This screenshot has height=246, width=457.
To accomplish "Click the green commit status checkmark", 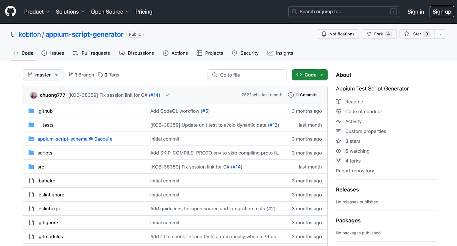I will (168, 95).
